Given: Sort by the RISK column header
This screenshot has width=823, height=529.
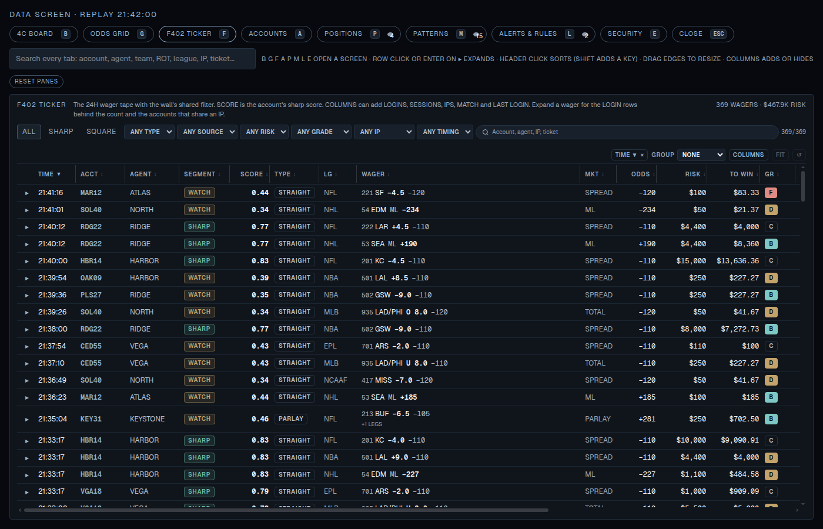Looking at the screenshot, I should pos(692,175).
